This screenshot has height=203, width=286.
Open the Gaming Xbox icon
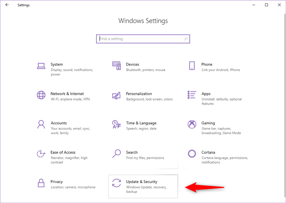(192, 124)
